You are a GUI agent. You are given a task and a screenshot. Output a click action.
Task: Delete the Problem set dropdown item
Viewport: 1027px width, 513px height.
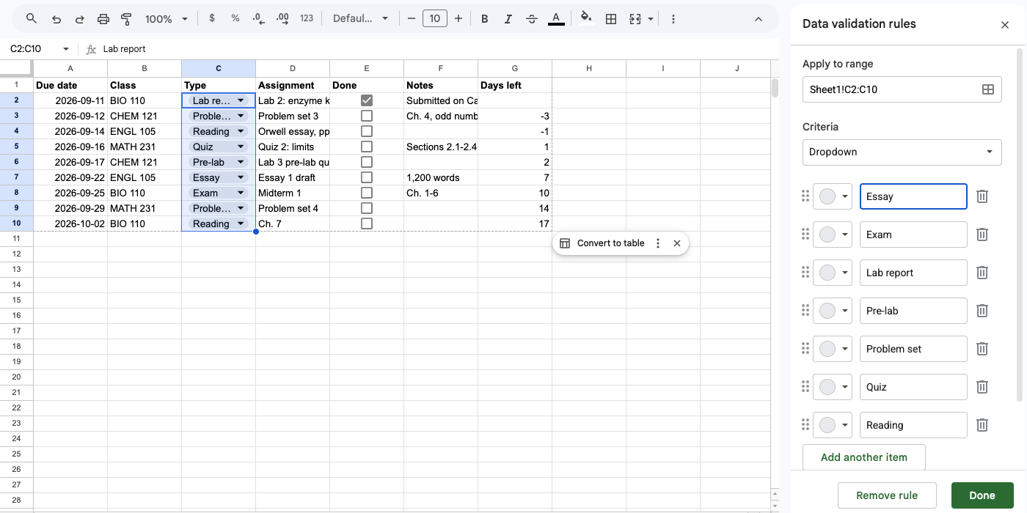coord(982,349)
